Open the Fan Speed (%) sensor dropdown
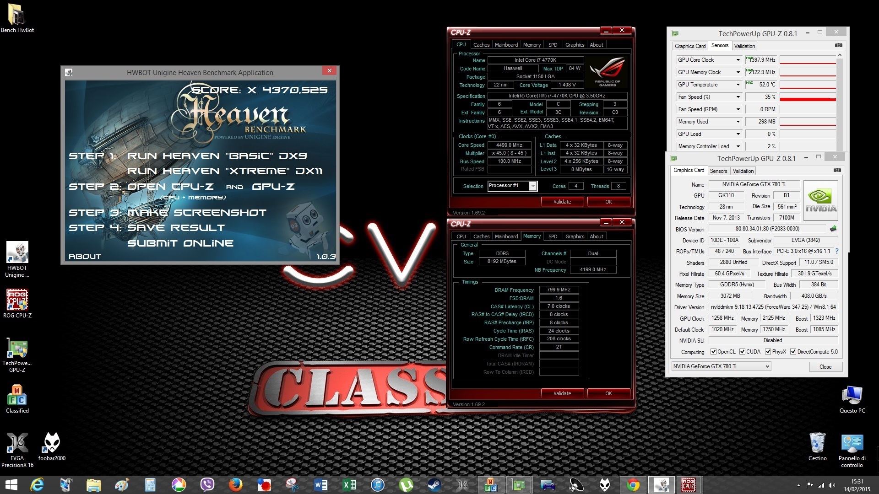The width and height of the screenshot is (879, 494). (x=738, y=97)
